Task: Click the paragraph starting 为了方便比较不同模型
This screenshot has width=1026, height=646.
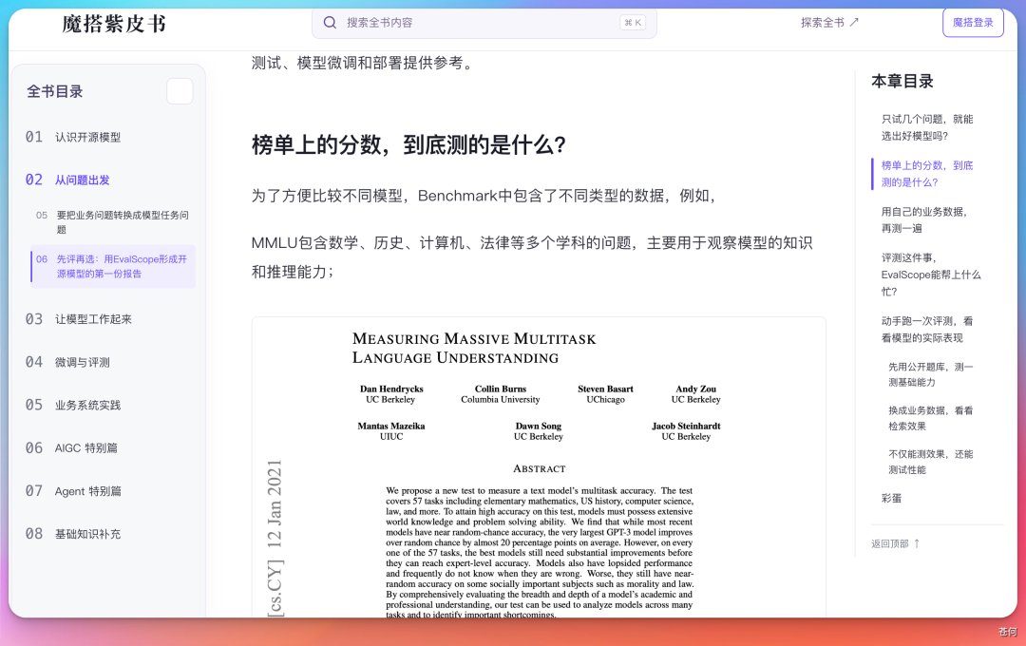Action: [x=484, y=196]
